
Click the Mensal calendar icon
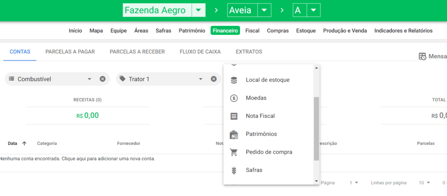[x=422, y=56]
